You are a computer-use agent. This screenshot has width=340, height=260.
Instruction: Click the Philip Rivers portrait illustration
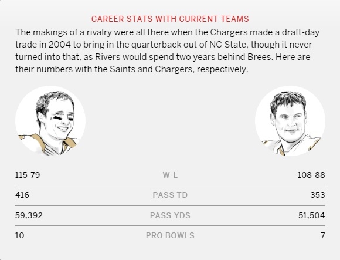point(290,121)
